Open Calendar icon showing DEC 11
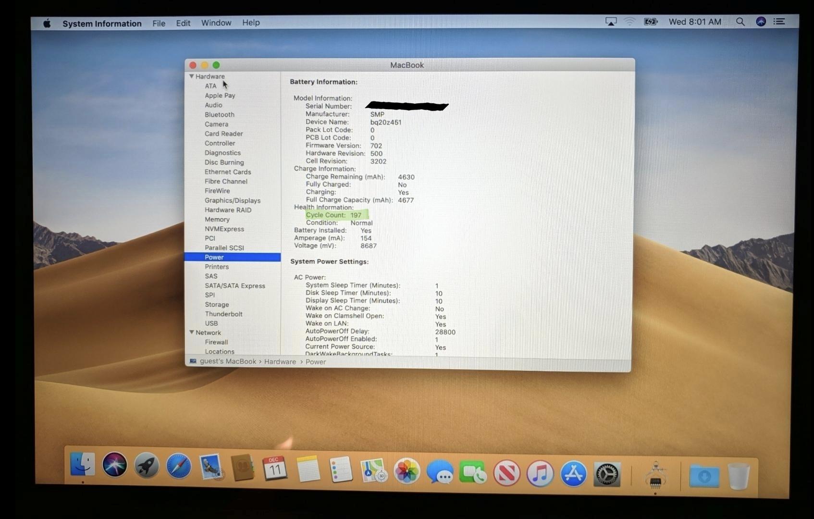 click(x=275, y=469)
